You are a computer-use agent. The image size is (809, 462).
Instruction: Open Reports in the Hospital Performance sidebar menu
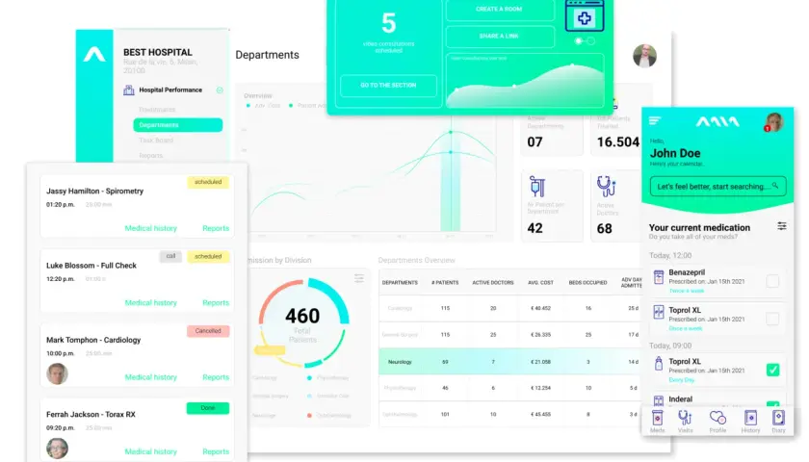[x=150, y=155]
